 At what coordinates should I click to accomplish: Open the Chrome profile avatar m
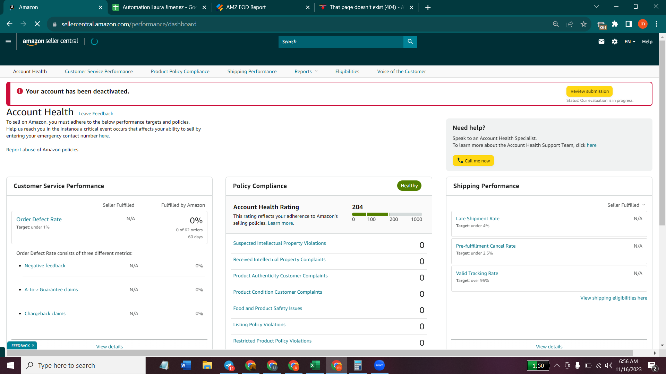(643, 24)
